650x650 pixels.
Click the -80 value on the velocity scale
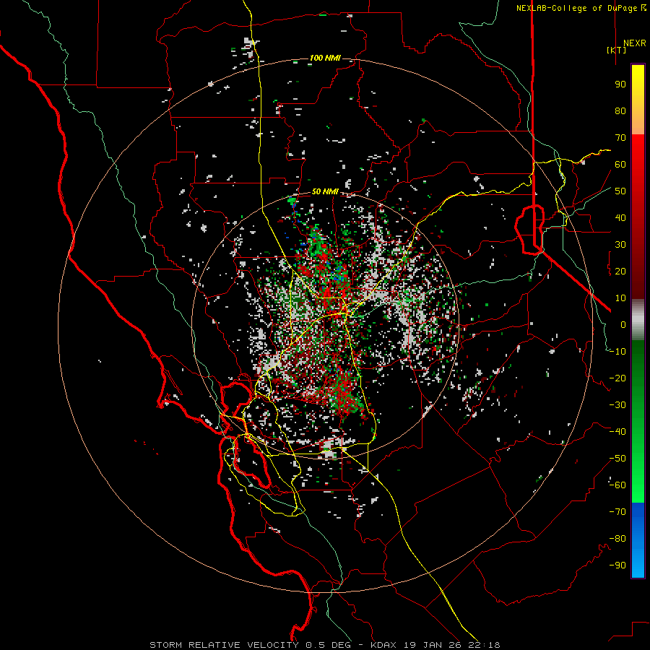point(617,539)
